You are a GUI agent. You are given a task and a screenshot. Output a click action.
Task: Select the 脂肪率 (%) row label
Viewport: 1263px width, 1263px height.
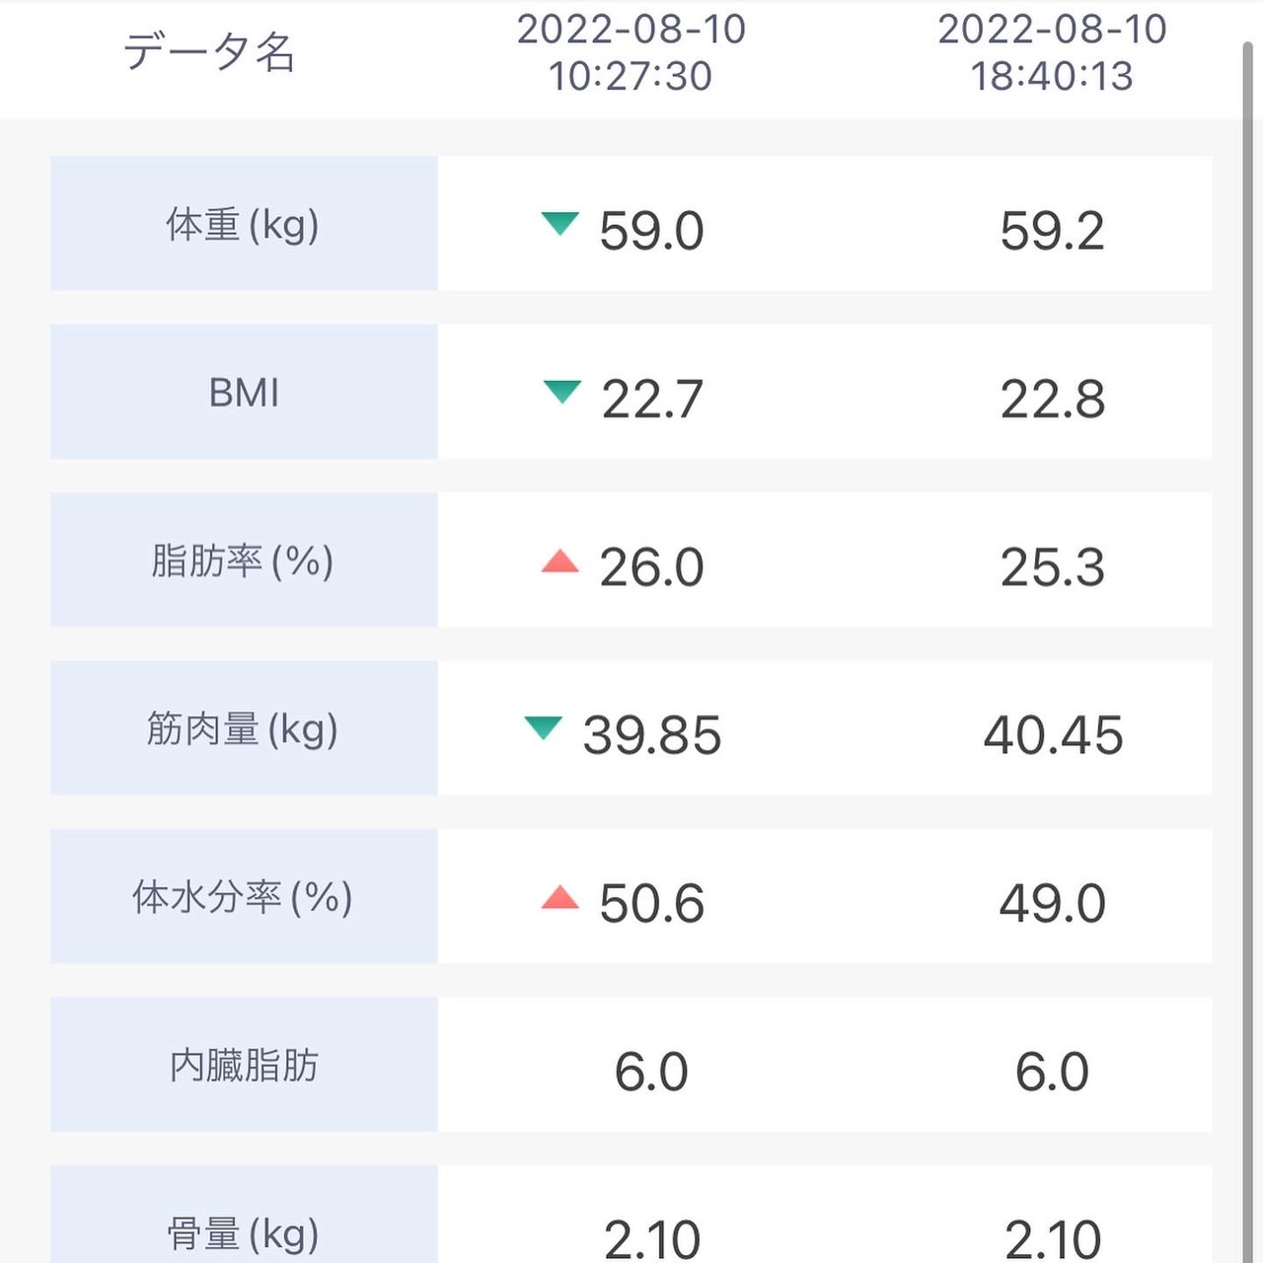pos(244,560)
